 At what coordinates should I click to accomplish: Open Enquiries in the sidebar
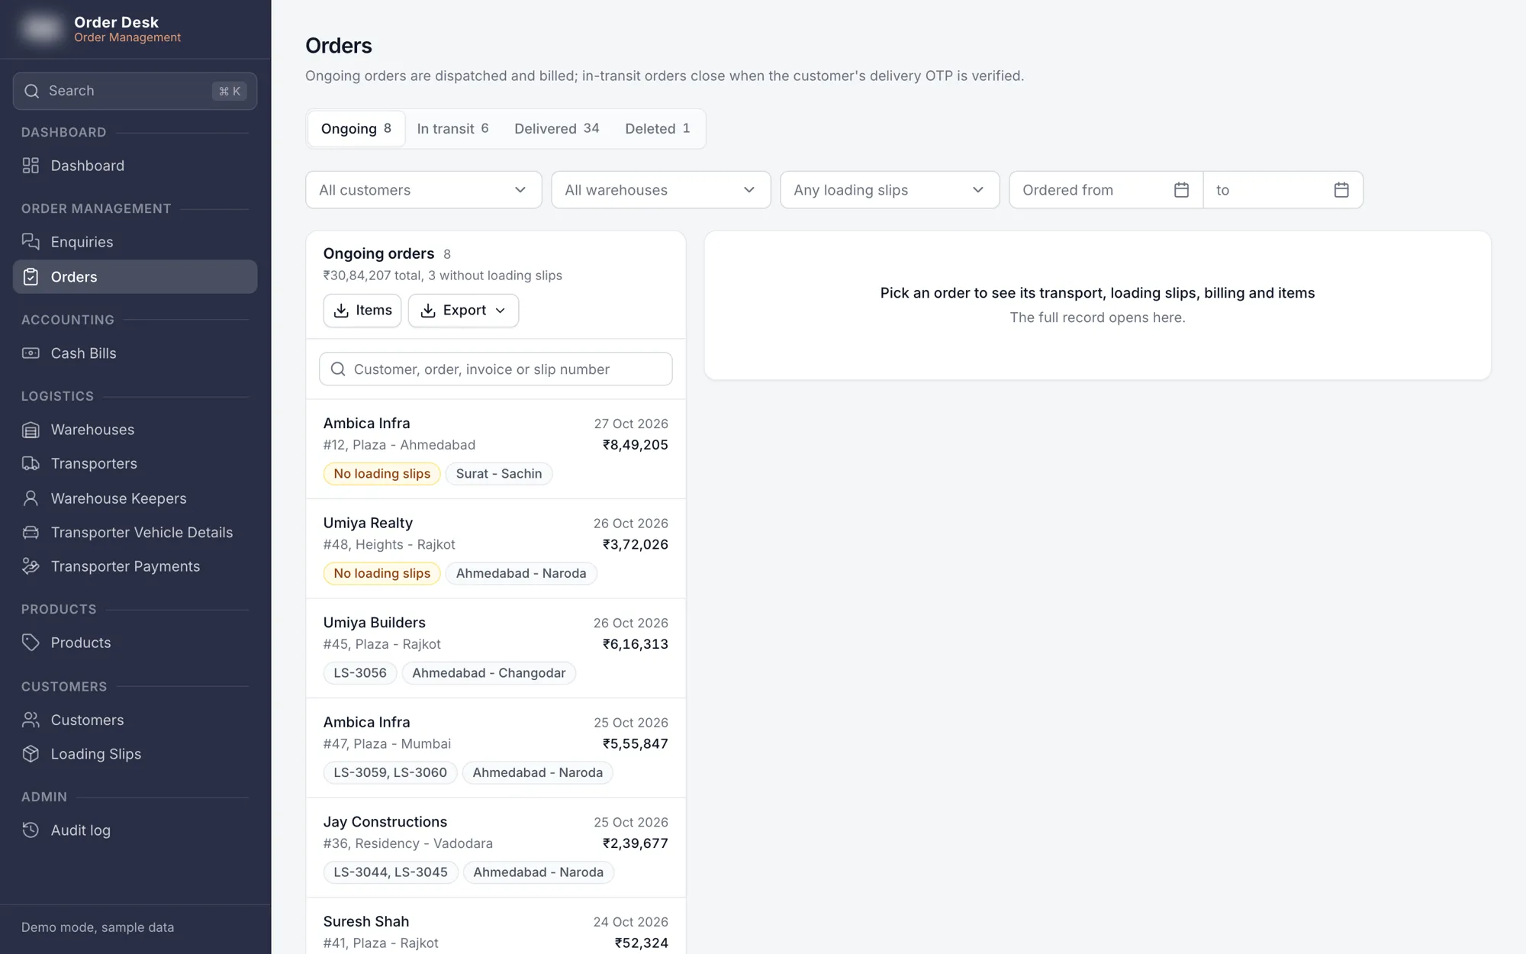135,242
